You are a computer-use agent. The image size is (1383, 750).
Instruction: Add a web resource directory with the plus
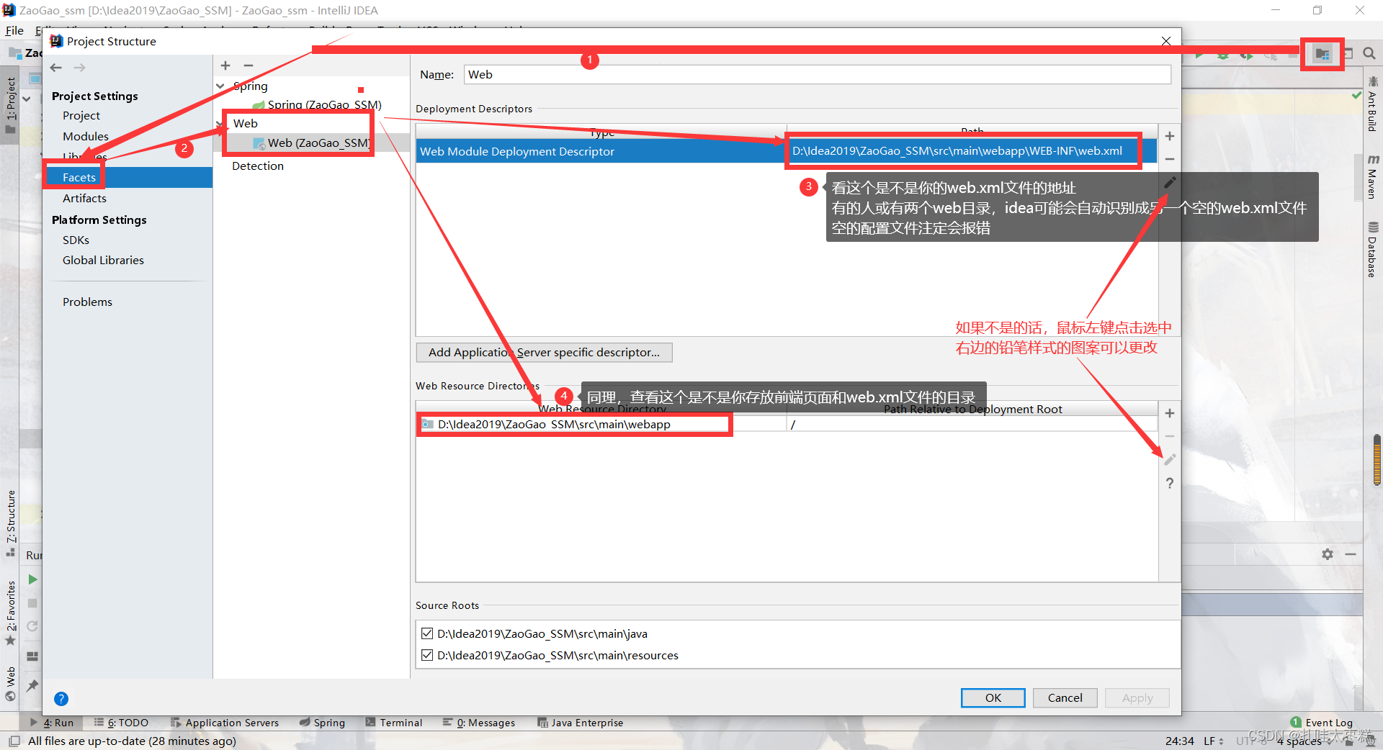pyautogui.click(x=1170, y=413)
